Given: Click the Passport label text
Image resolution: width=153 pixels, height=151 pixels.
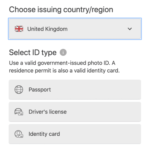Looking at the screenshot, I should [x=40, y=90].
